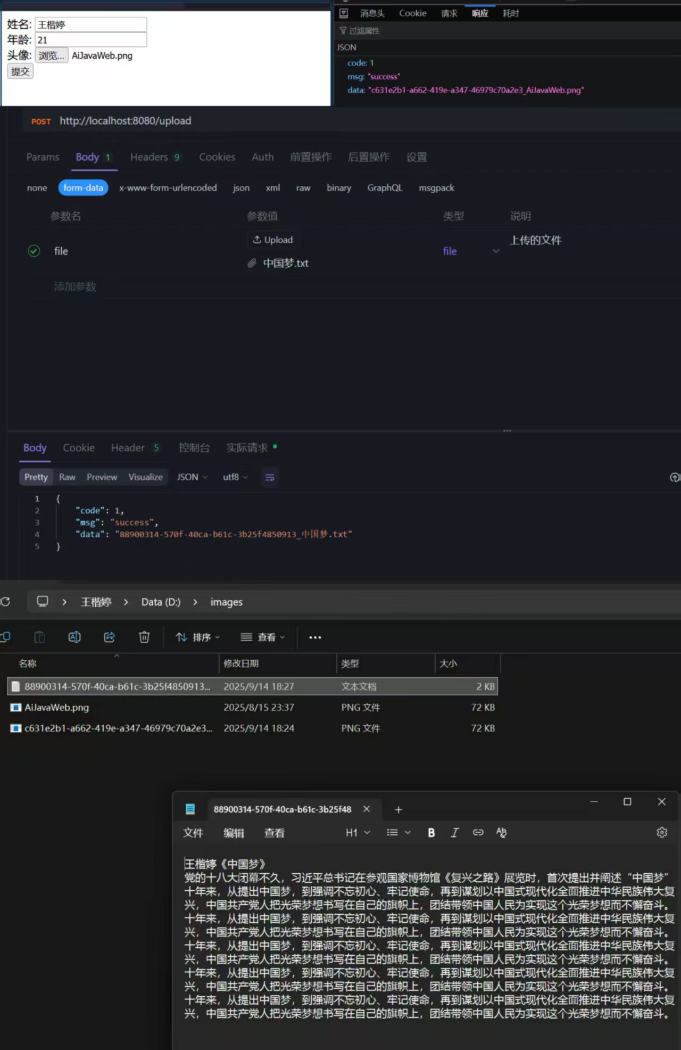Select the form-data body type
Image resolution: width=681 pixels, height=1050 pixels.
click(83, 188)
